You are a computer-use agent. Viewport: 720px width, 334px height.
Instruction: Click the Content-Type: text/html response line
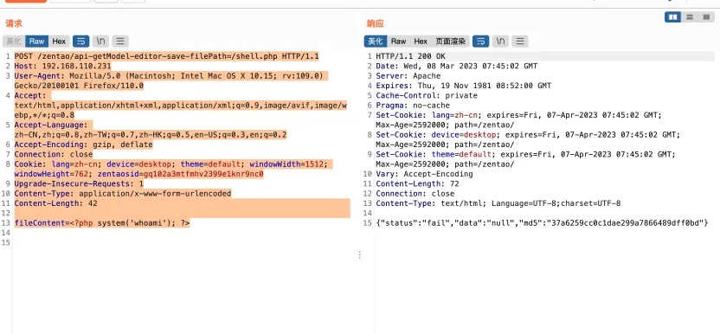[x=498, y=203]
